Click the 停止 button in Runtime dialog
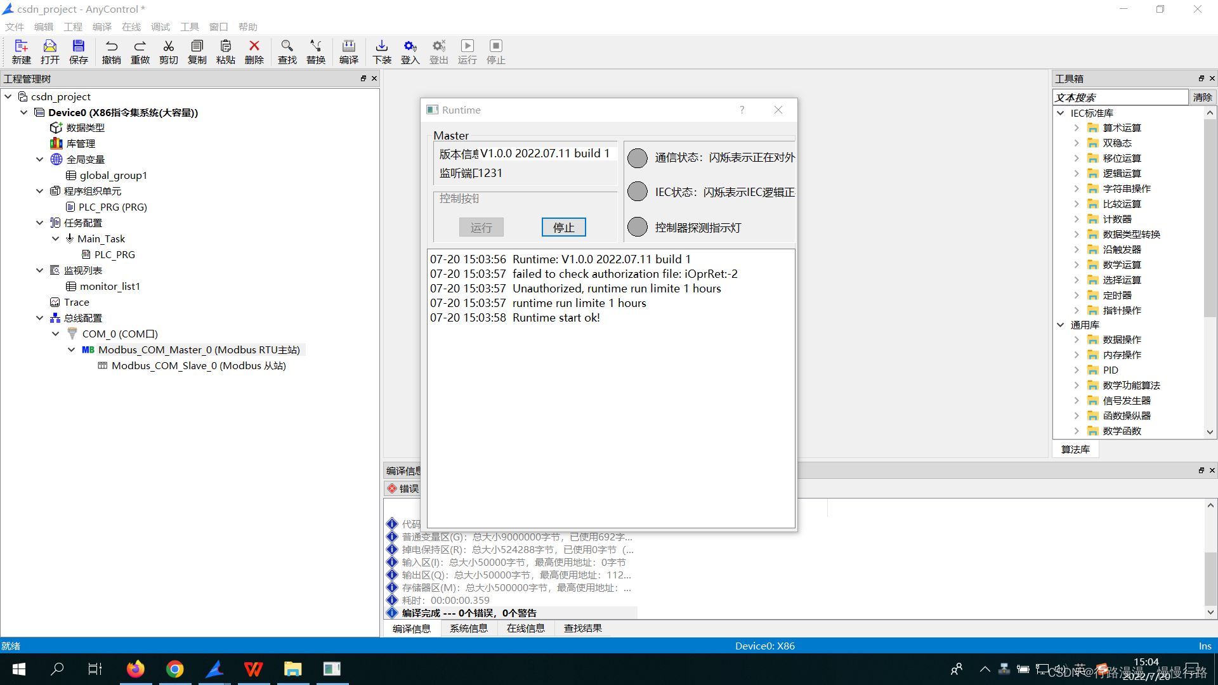 pos(563,227)
